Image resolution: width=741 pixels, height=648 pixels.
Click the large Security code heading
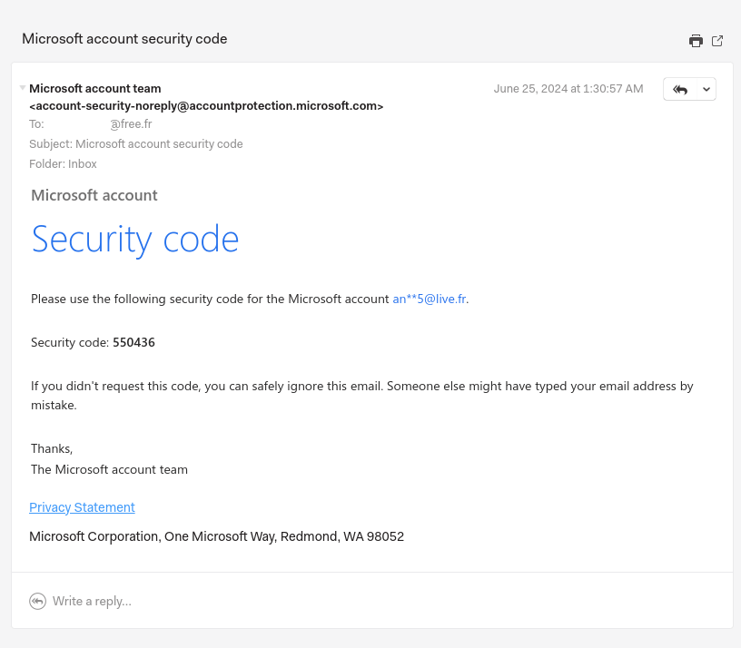(x=135, y=239)
